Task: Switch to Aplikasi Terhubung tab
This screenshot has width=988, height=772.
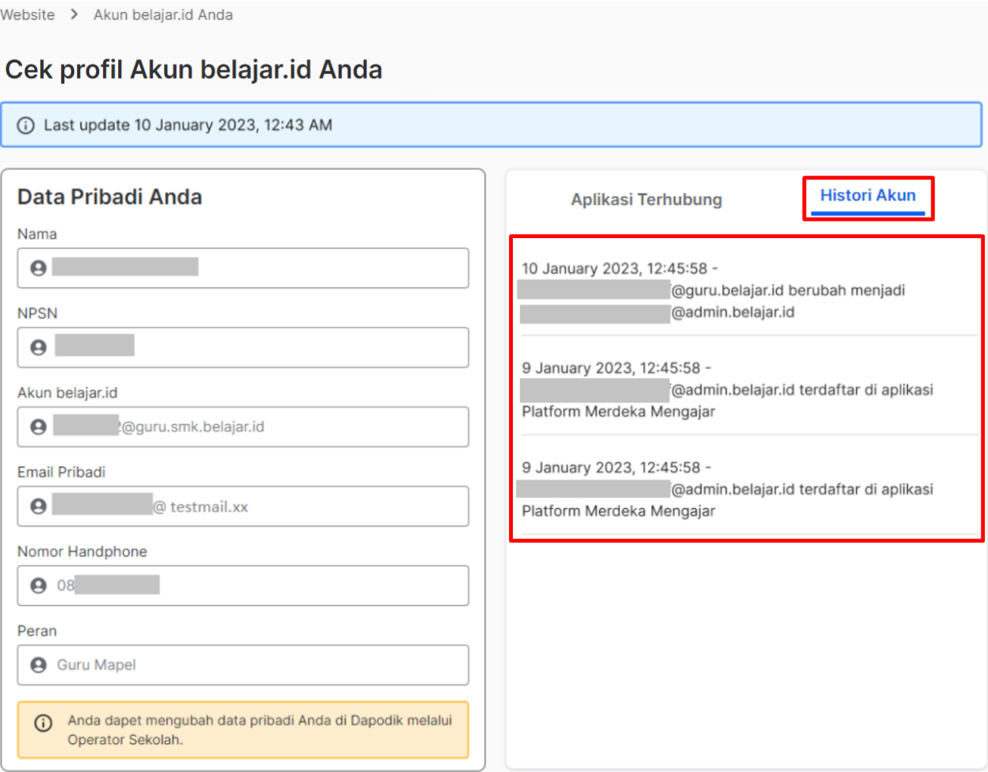Action: [x=646, y=200]
